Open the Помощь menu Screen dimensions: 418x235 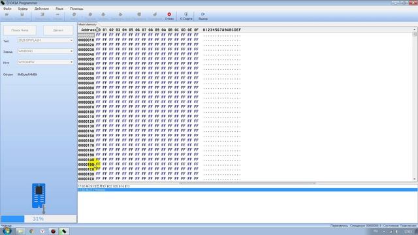[x=76, y=8]
